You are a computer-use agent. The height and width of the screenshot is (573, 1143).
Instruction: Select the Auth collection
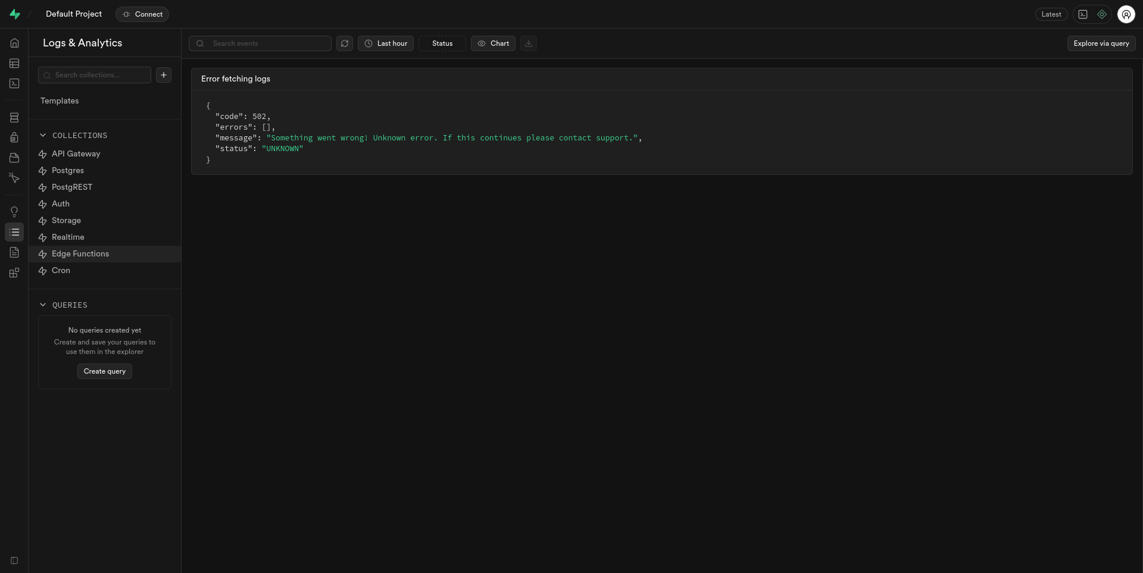[x=105, y=204]
